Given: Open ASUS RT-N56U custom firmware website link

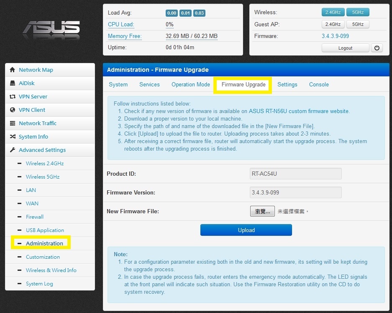Looking at the screenshot, I should click(299, 111).
